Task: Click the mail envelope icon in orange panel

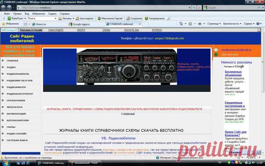Action: (x=216, y=50)
